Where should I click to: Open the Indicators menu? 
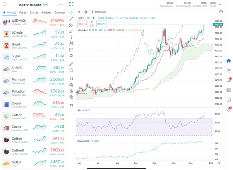click(98, 12)
